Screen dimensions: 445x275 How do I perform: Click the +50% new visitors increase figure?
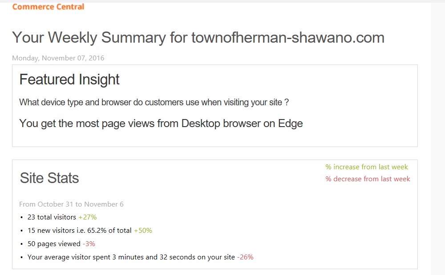(143, 231)
